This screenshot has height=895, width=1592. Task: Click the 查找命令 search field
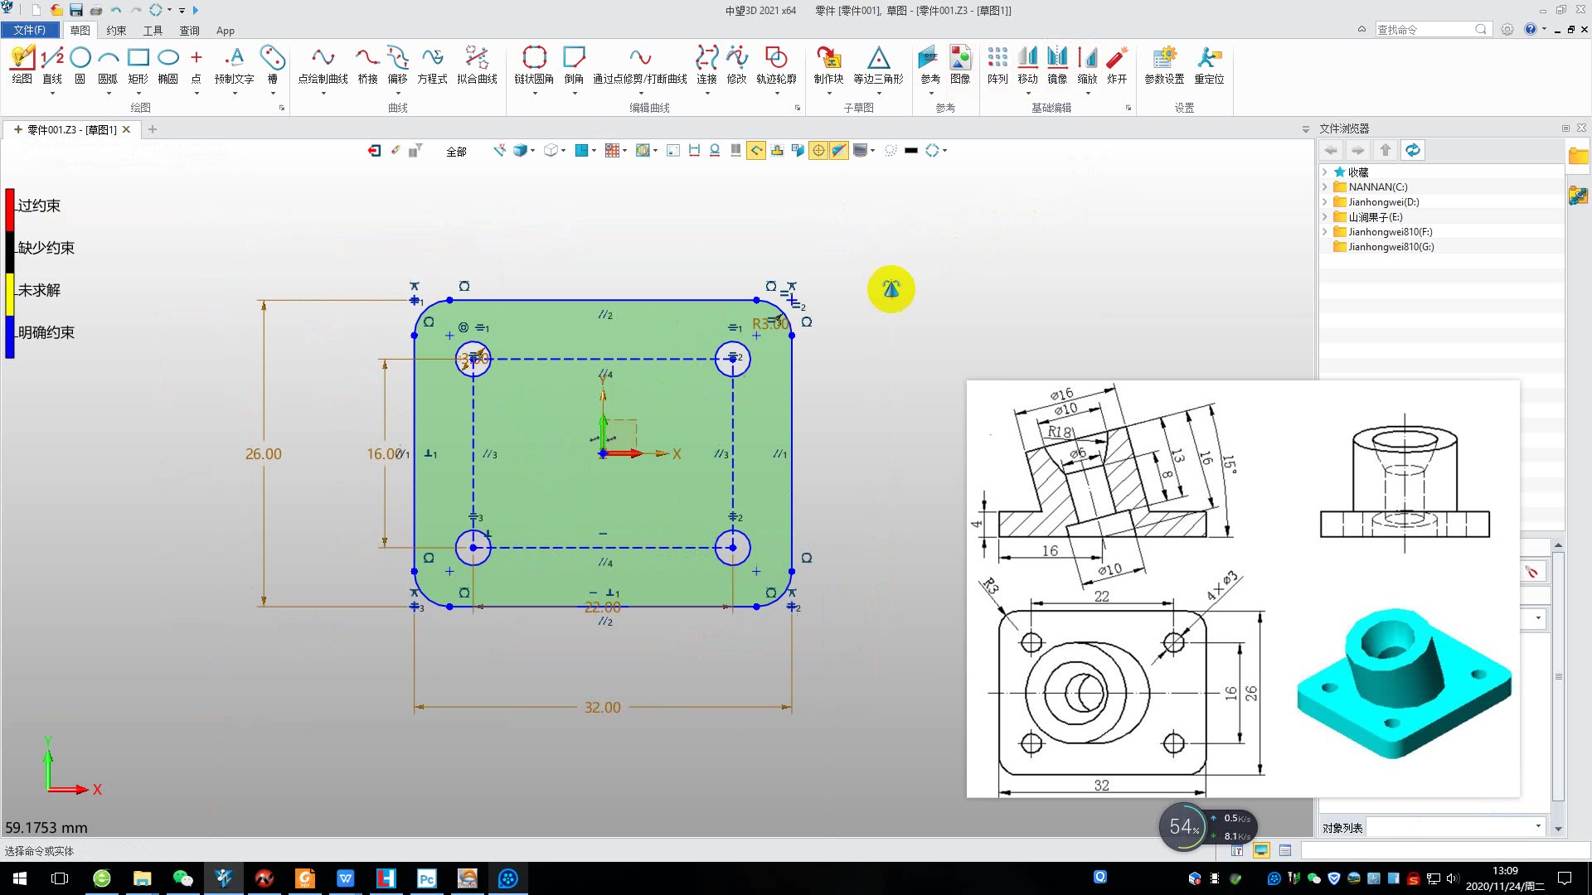click(1424, 30)
